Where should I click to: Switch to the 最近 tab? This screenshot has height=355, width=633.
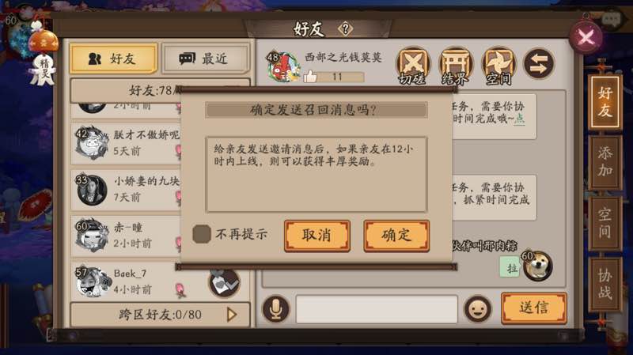[x=205, y=59]
